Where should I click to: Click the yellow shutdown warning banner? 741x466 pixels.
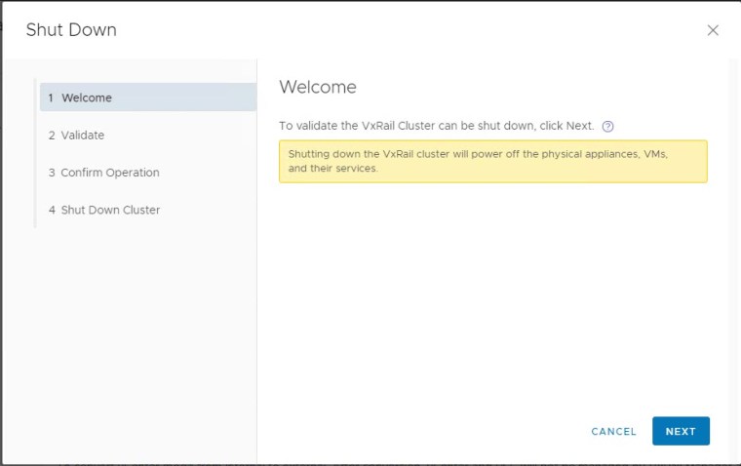pos(492,161)
